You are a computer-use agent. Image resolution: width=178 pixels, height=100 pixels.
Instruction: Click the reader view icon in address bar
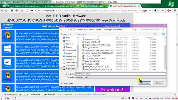click(141, 11)
